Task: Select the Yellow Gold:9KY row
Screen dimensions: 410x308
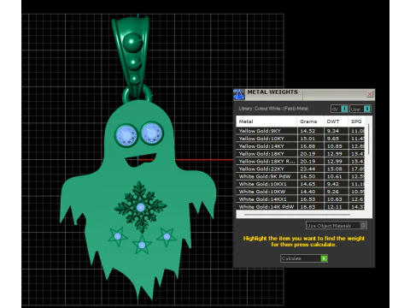Action: (x=301, y=131)
